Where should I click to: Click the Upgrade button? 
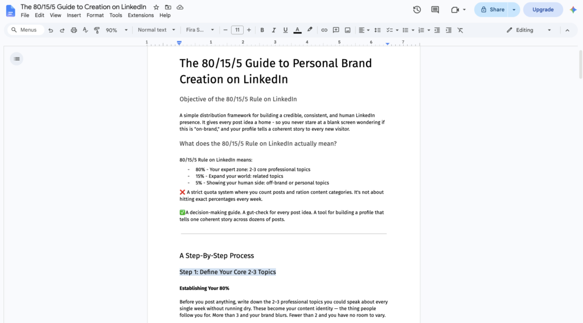[x=543, y=10]
